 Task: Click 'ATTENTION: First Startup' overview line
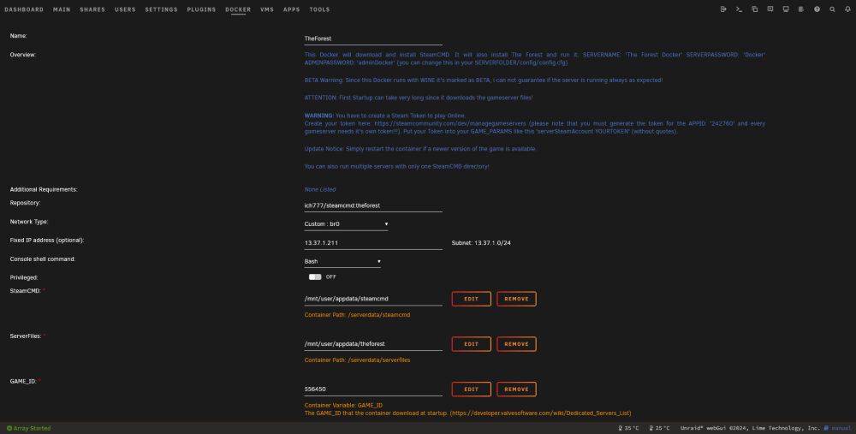(x=419, y=98)
